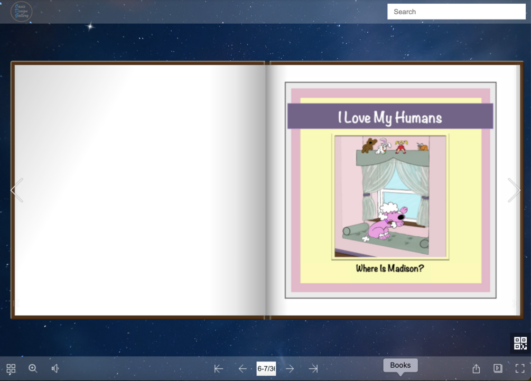The height and width of the screenshot is (381, 531).
Task: Open the Oasis Design Gallery logo
Action: tap(21, 12)
